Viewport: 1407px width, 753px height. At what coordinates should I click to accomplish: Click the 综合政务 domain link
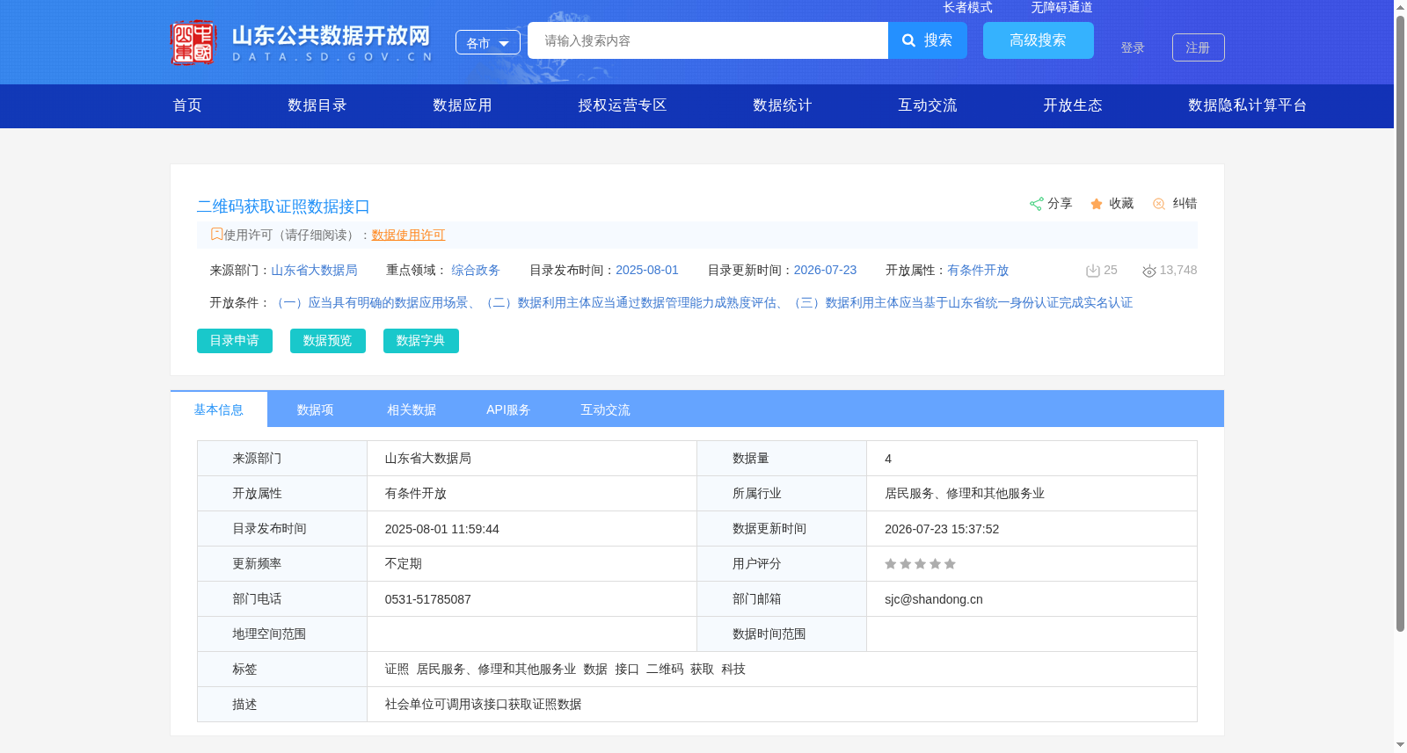(x=476, y=271)
